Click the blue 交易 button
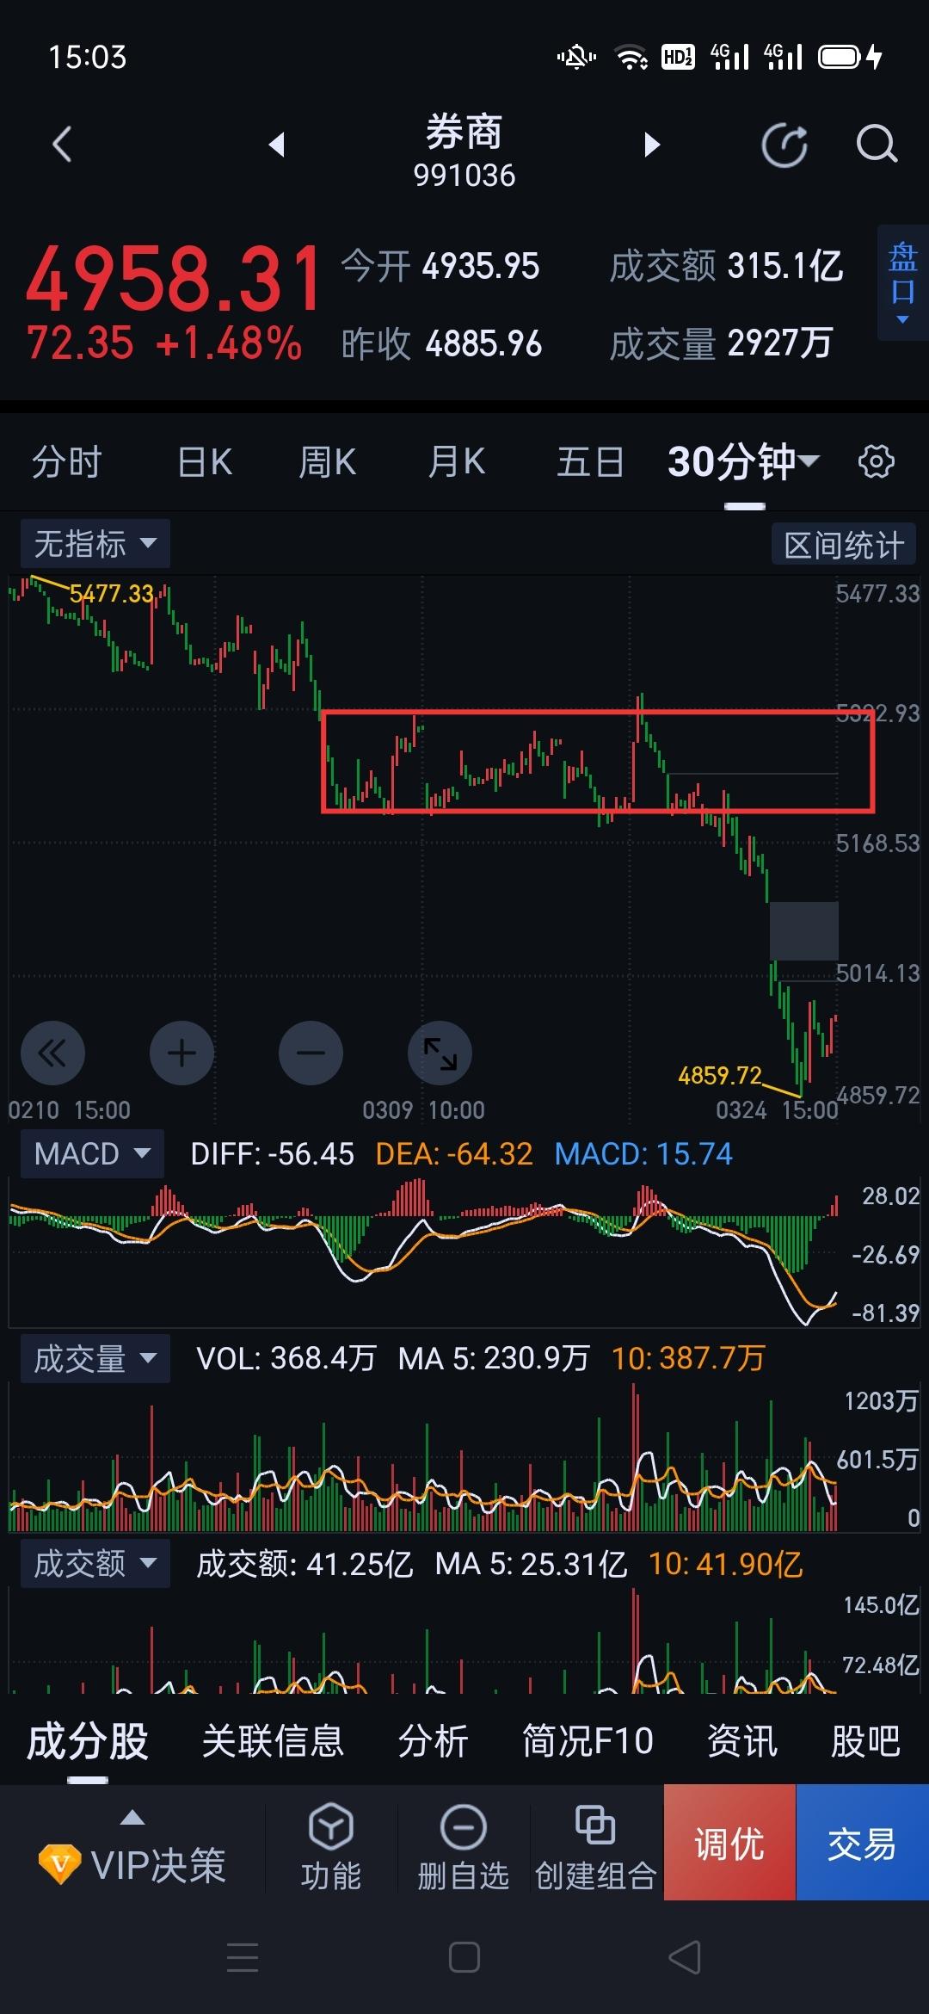This screenshot has width=929, height=2014. pos(863,1842)
